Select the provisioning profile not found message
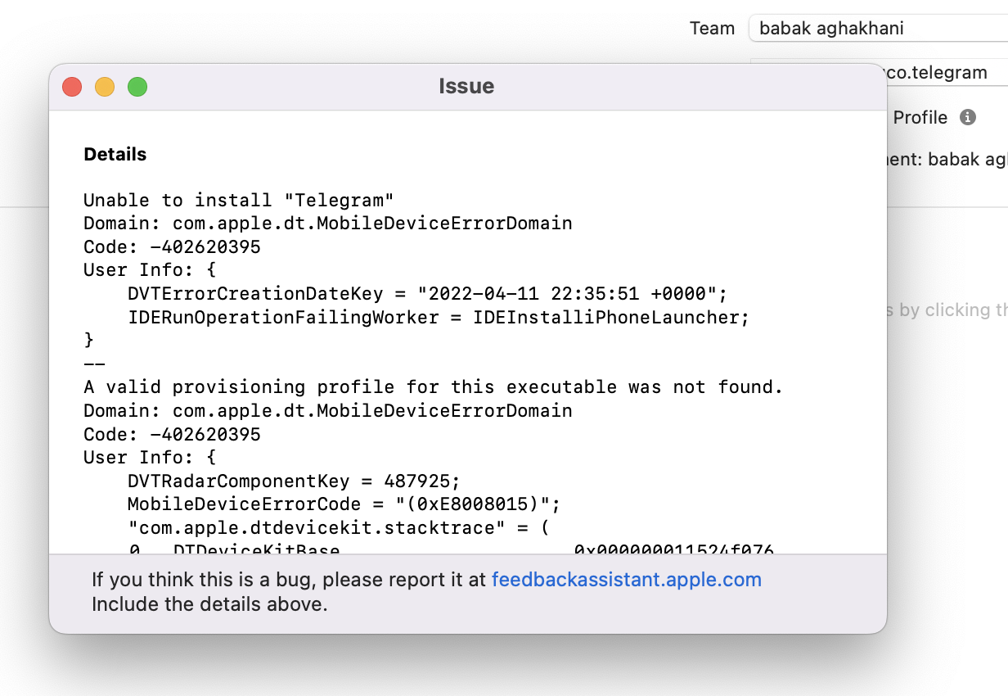 coord(431,386)
